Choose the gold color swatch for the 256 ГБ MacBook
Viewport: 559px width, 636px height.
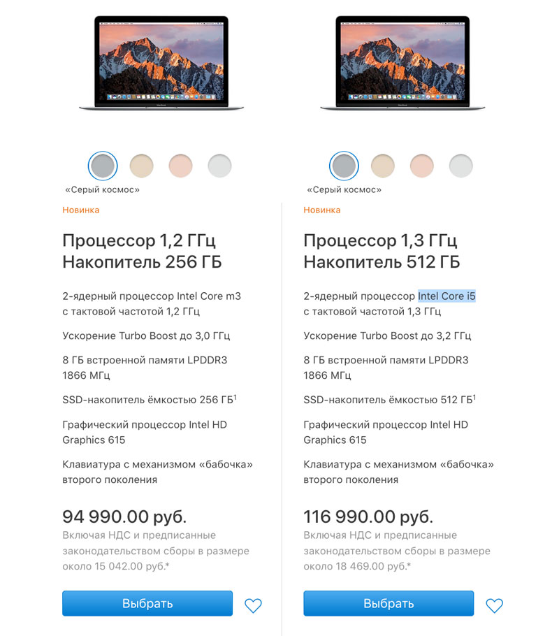click(142, 166)
